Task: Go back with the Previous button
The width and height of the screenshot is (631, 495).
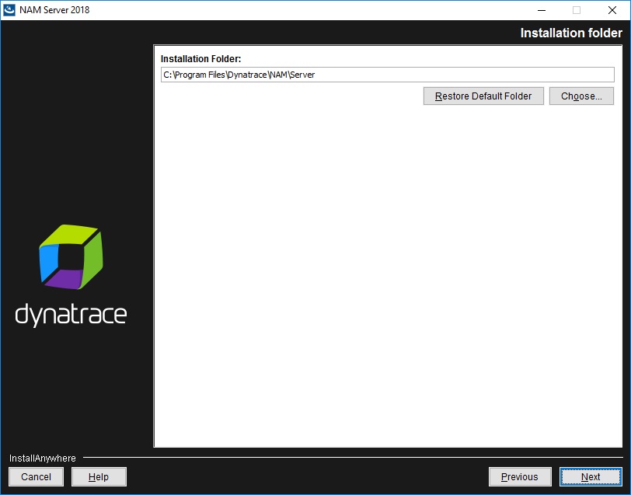Action: point(520,477)
